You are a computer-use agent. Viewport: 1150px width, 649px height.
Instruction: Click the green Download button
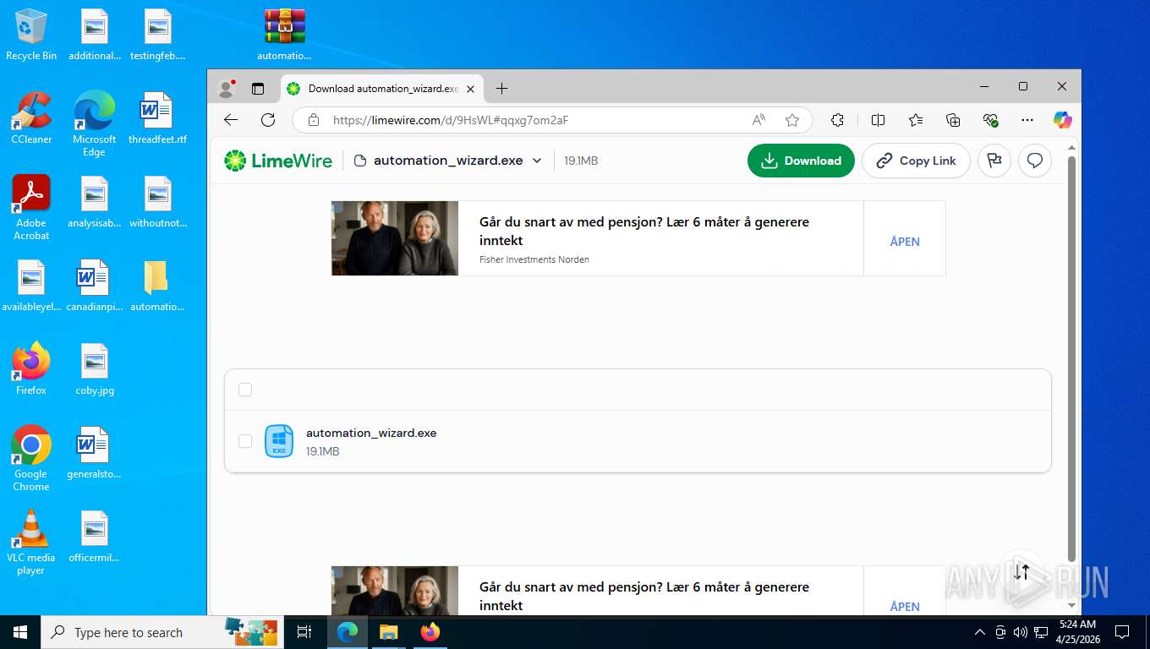pyautogui.click(x=801, y=161)
